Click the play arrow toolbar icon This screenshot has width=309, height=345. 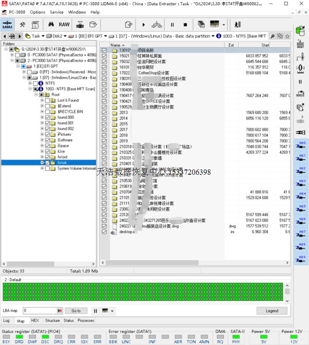(x=144, y=25)
